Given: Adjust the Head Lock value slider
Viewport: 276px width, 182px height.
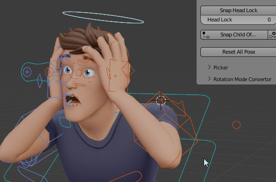Looking at the screenshot, I should coord(238,20).
